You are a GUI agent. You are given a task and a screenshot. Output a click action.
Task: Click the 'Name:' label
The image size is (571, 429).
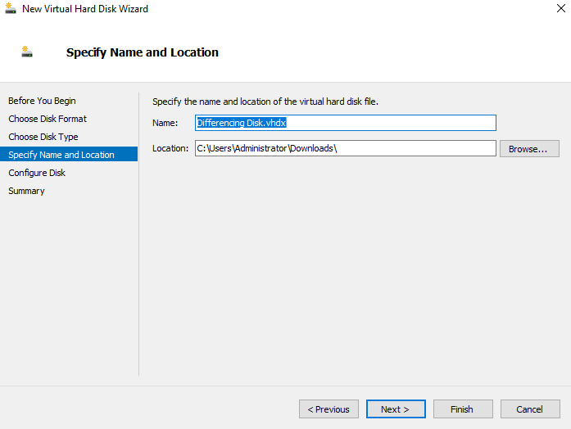[x=165, y=123]
